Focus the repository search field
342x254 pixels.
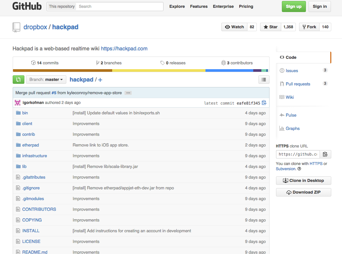pos(120,6)
